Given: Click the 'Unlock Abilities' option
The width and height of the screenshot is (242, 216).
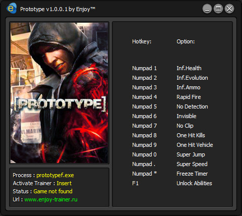Looking at the screenshot, I should [194, 183].
